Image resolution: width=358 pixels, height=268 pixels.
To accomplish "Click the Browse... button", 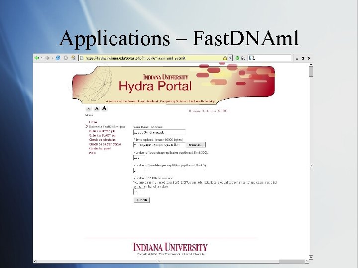I will [x=196, y=145].
